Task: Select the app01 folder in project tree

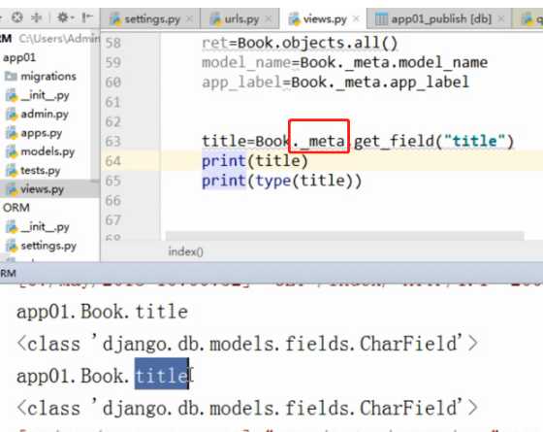Action: [x=19, y=57]
